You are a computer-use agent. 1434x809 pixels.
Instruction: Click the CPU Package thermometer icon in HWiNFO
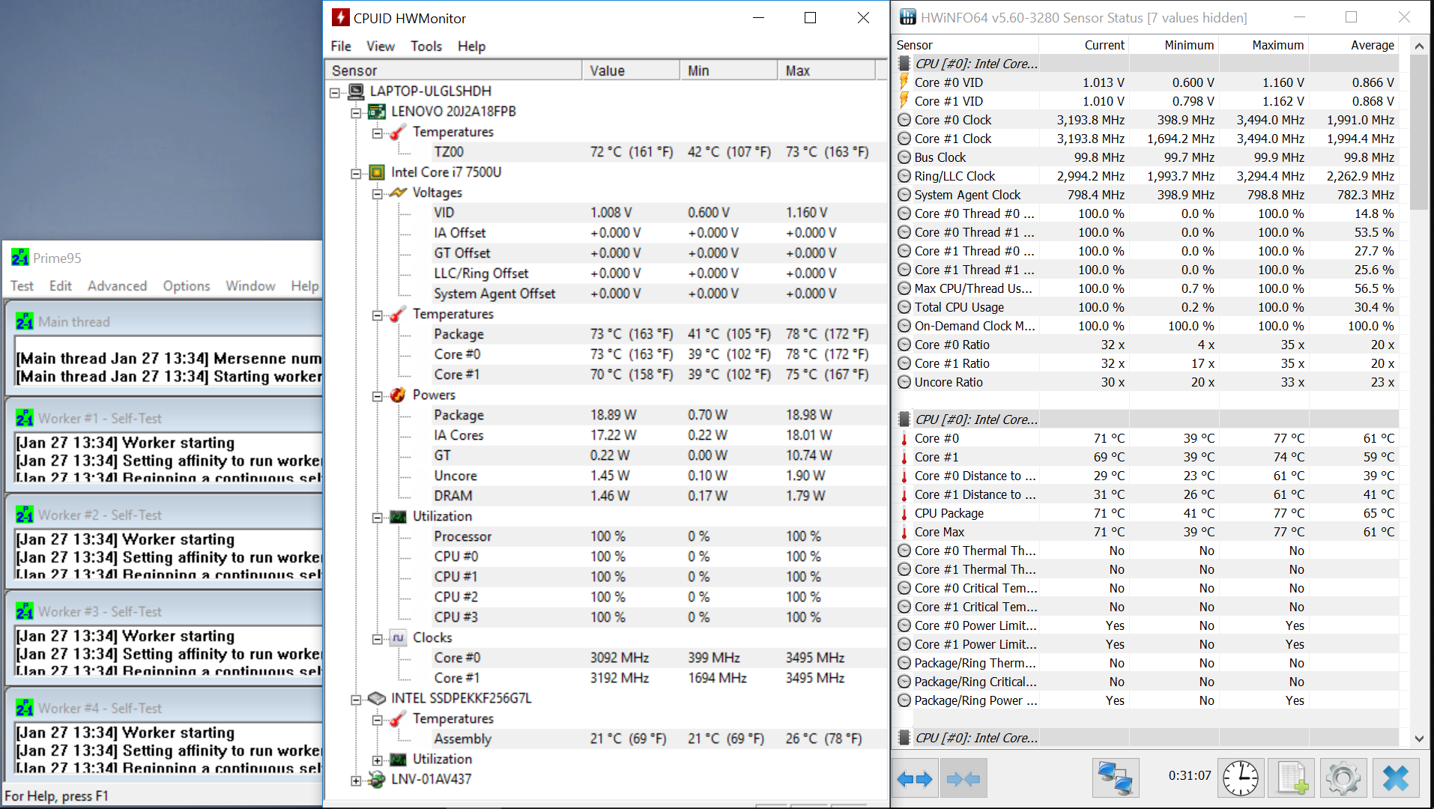click(x=904, y=513)
